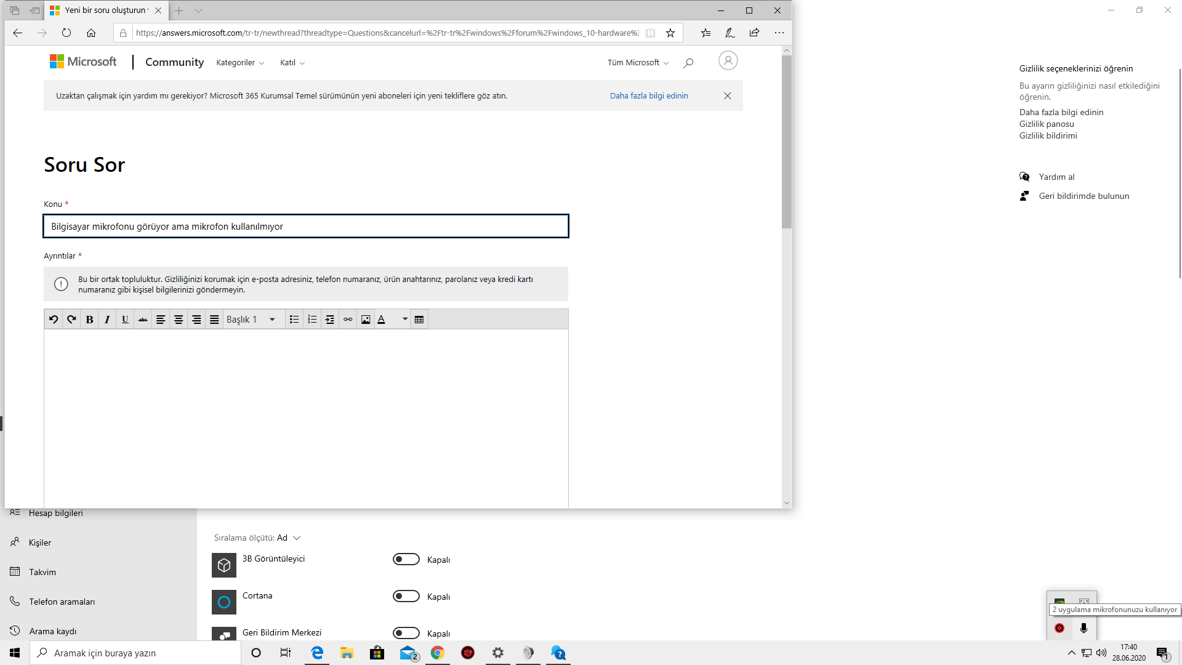Open the account sign-in avatar
Image resolution: width=1182 pixels, height=665 pixels.
coord(728,60)
